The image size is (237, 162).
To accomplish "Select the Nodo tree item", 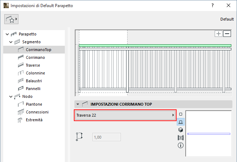I will coord(27,96).
